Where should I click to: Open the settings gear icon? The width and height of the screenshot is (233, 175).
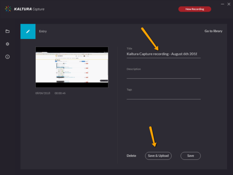point(7,44)
